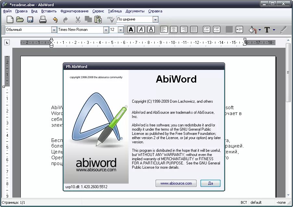Toggle the bulleted list
Viewport: 293px width, 207px height.
pos(217,30)
